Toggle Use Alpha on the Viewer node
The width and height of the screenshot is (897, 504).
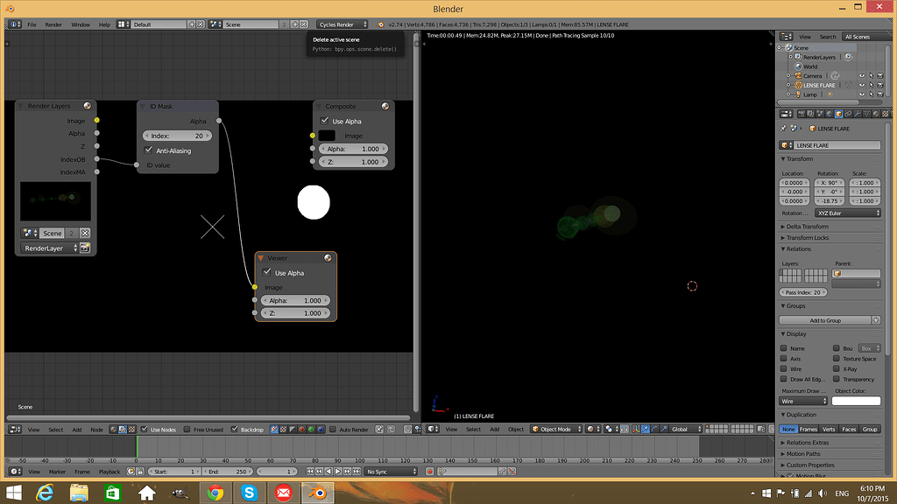[x=266, y=273]
